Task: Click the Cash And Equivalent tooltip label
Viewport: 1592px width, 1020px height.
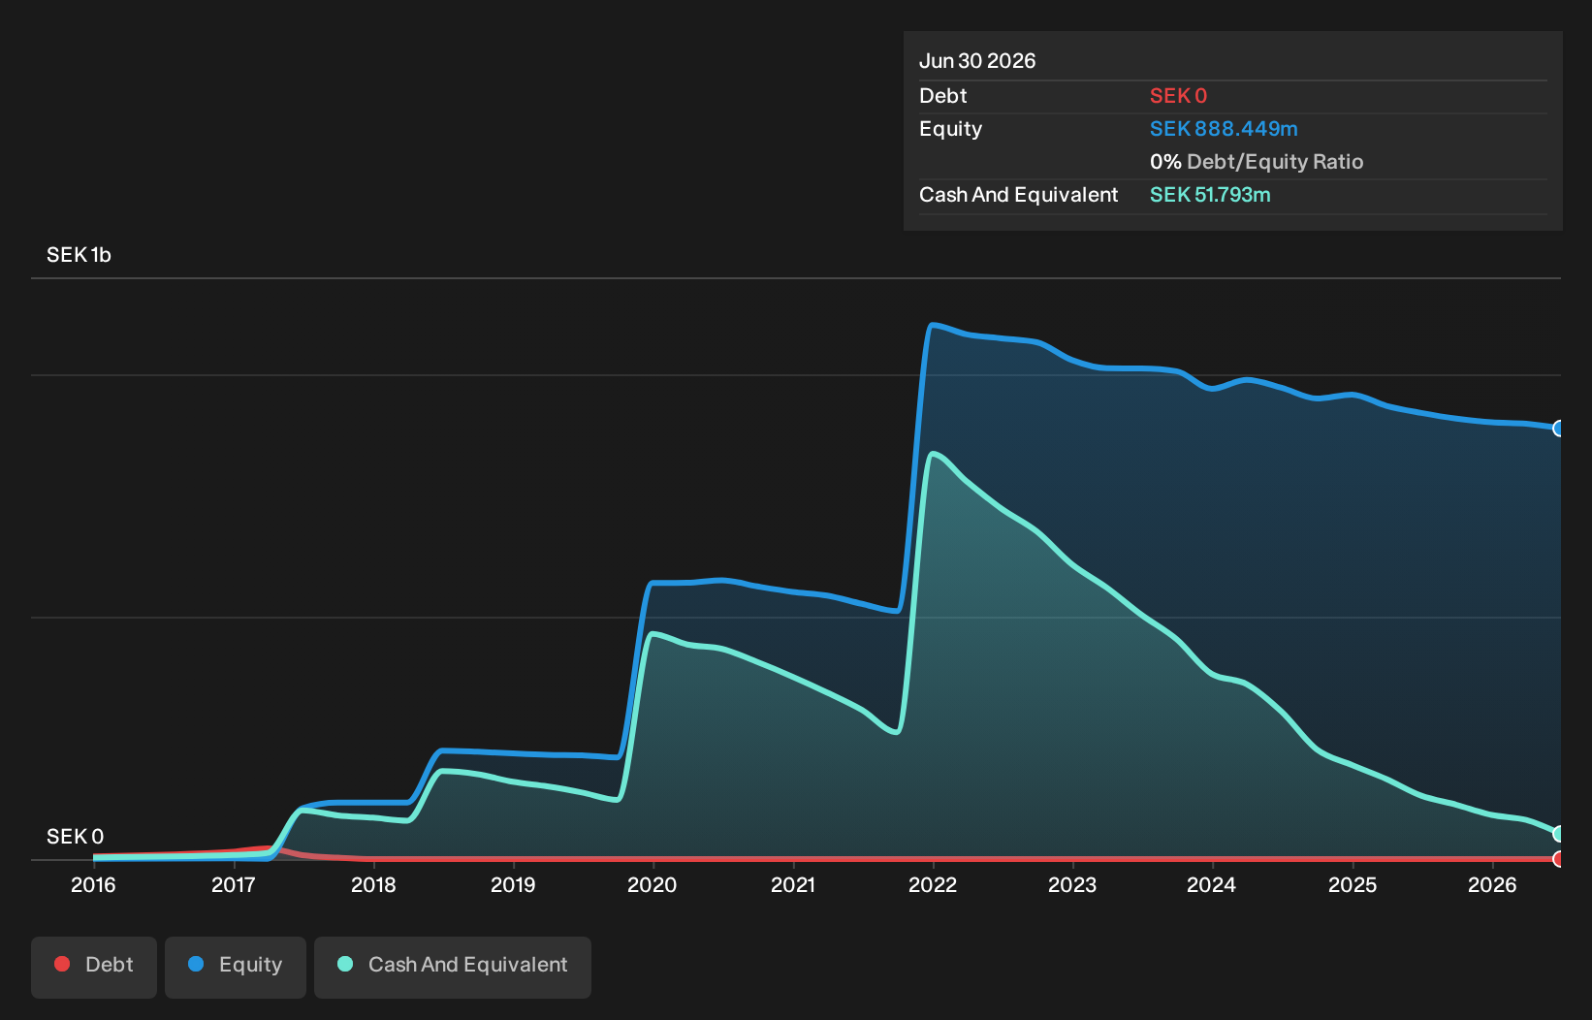Action: [1019, 195]
